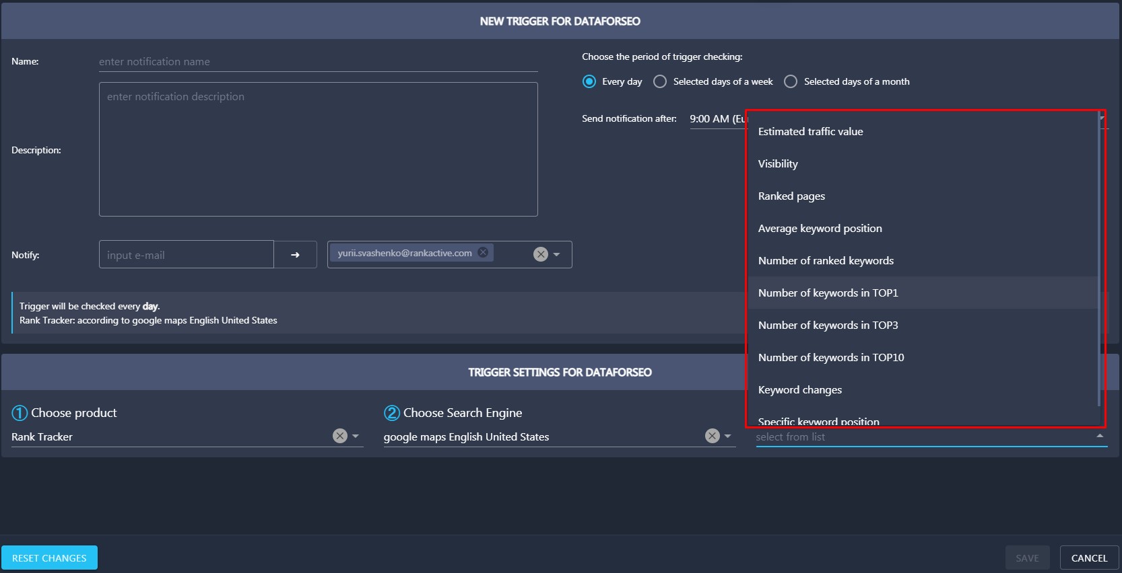The width and height of the screenshot is (1122, 573).
Task: Open the Choose product dropdown arrow
Action: (x=356, y=436)
